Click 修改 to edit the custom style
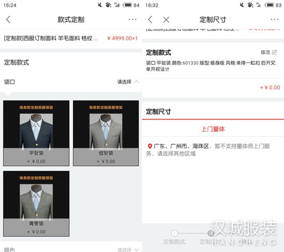The image size is (284, 252). pos(265,53)
